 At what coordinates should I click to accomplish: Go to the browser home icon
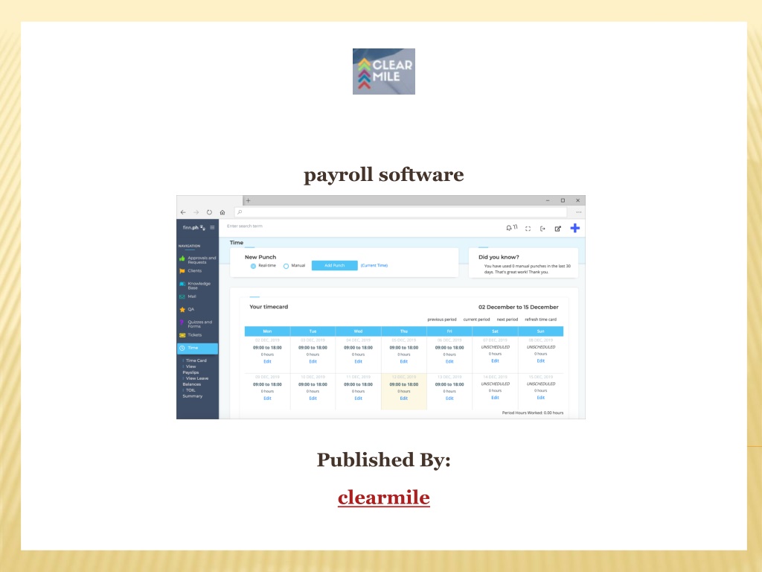222,212
